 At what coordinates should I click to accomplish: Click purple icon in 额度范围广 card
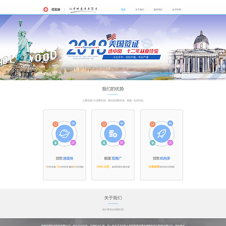(122, 143)
